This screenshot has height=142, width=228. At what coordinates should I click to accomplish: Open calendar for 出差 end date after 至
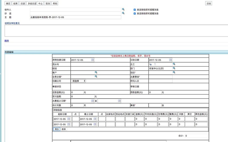pyautogui.click(x=119, y=101)
